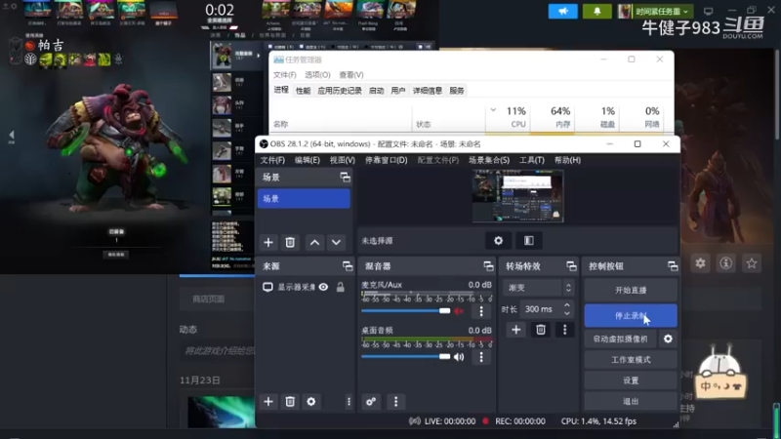Open OBS 设置 button
The height and width of the screenshot is (439, 781).
[631, 380]
